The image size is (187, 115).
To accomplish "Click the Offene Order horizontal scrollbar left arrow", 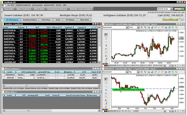I will click(x=4, y=111).
